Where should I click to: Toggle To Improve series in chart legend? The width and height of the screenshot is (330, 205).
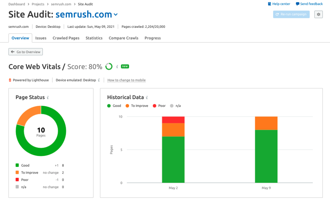(x=137, y=106)
